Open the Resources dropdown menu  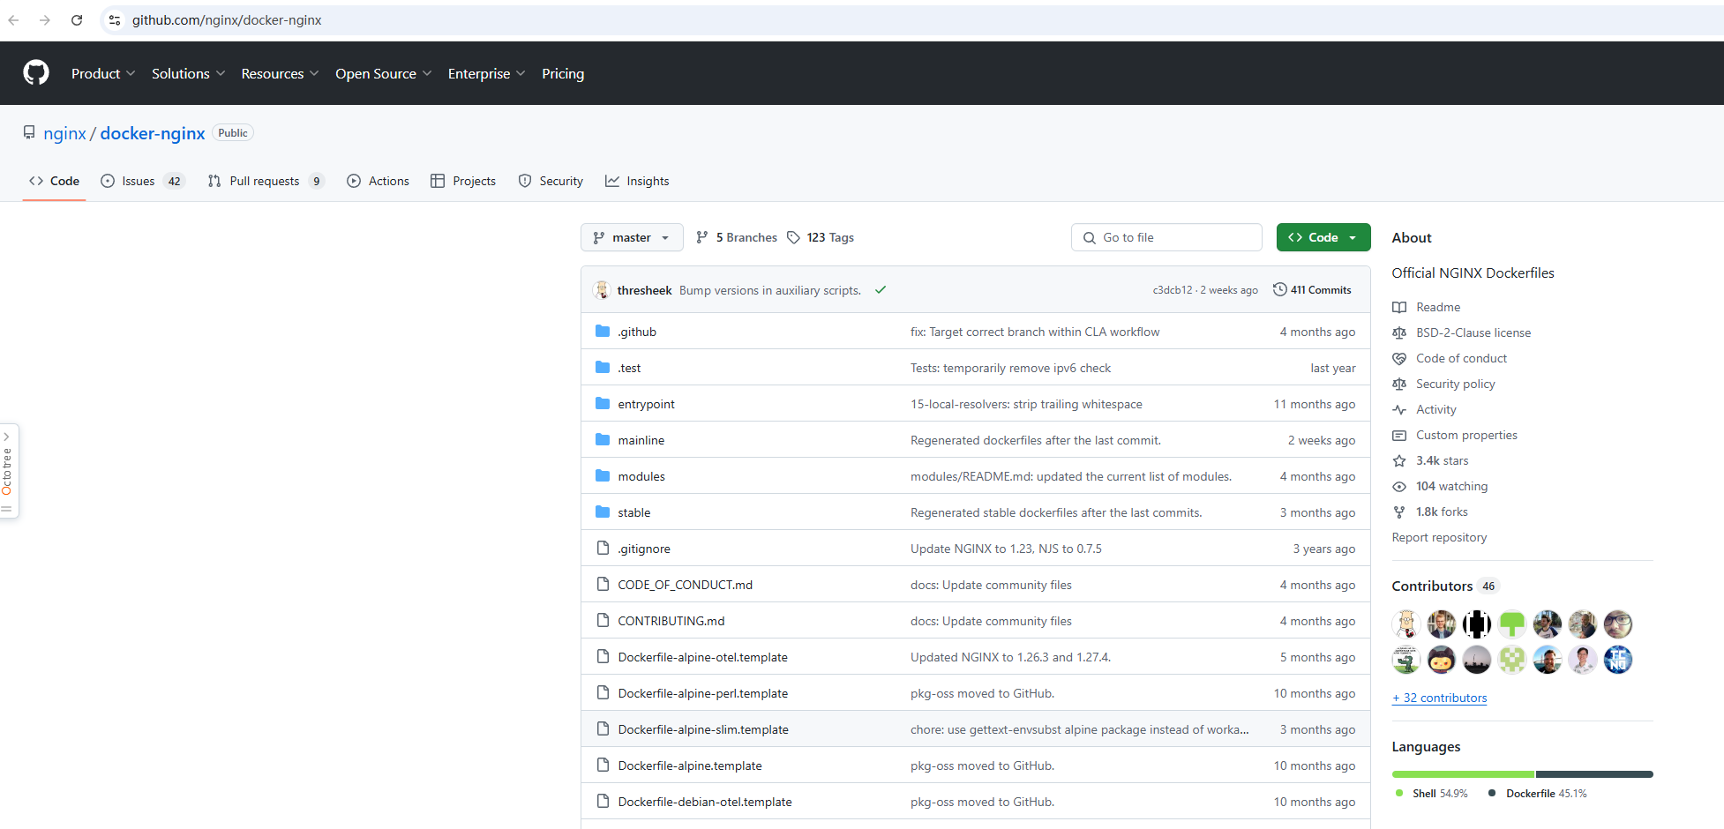pyautogui.click(x=280, y=73)
